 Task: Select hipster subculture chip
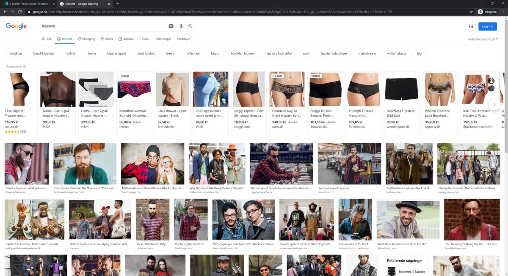pyautogui.click(x=334, y=54)
